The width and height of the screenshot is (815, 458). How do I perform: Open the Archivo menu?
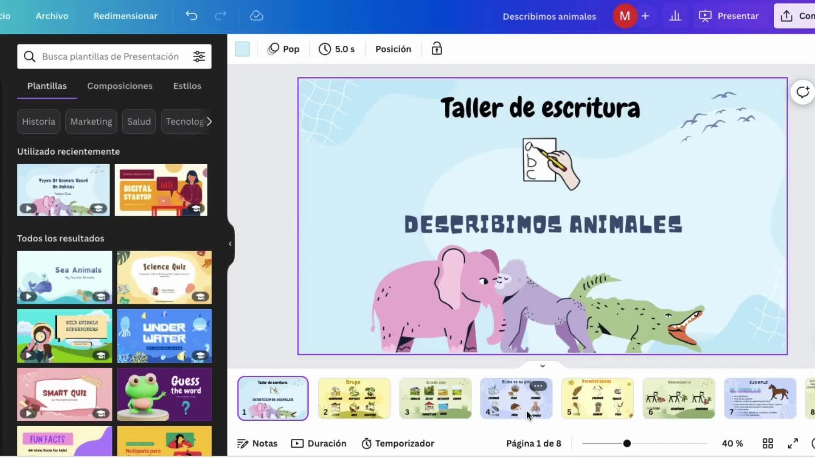click(x=52, y=16)
